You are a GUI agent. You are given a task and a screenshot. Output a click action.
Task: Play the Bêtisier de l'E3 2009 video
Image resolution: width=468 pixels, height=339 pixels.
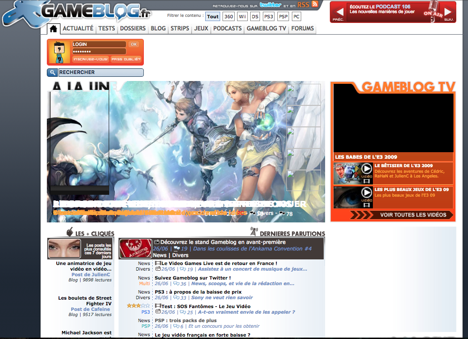click(x=367, y=169)
